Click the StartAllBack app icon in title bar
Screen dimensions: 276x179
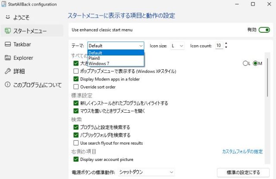tap(4, 4)
